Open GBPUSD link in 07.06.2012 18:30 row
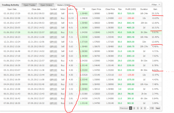This screenshot has height=113, width=174. (x=53, y=103)
